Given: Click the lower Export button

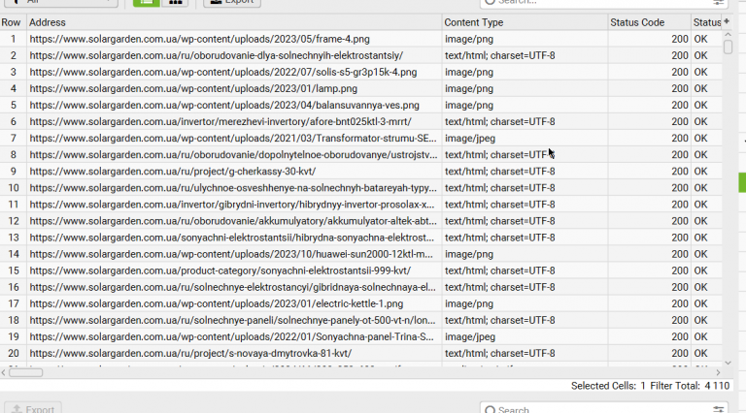Looking at the screenshot, I should coord(33,408).
